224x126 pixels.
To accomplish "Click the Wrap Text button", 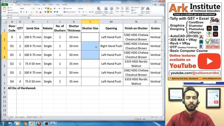I will click(68, 8).
